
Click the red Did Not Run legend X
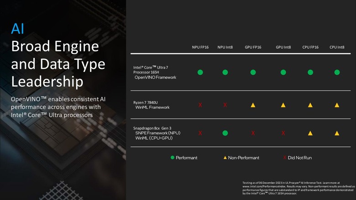click(285, 158)
